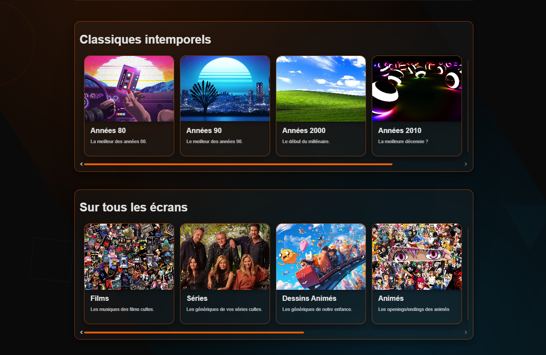Click the right scroll arrow under Sur tous les écrans
Viewport: 546px width, 355px height.
[x=466, y=332]
